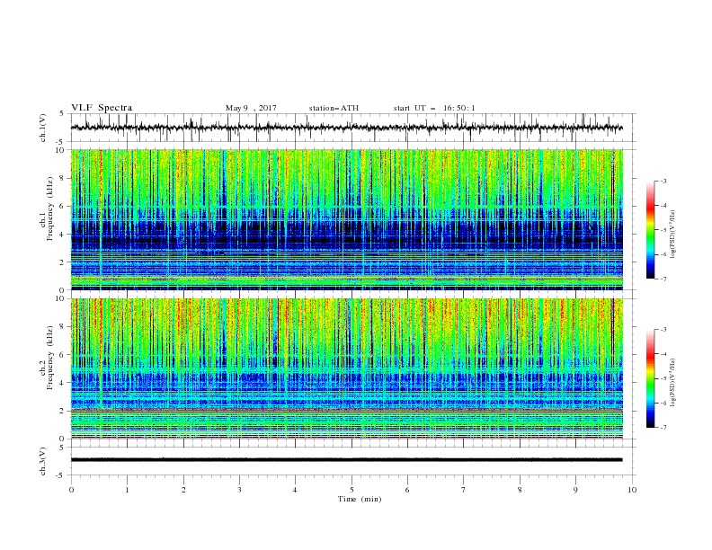
Task: Click the "-3" tick on ch.1 colorbar
Action: 663,181
